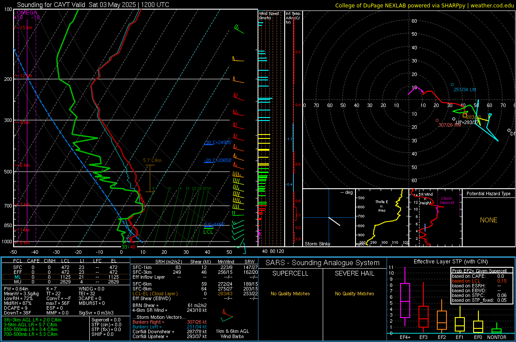
Task: Select the DCAPE = 9 value
Action: [16, 308]
